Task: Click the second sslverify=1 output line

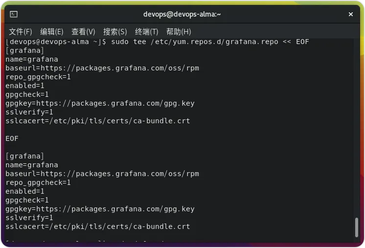Action: [x=29, y=218]
